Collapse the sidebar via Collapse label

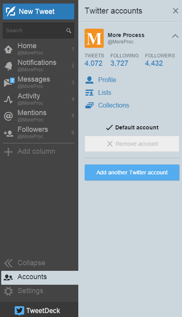(31, 263)
